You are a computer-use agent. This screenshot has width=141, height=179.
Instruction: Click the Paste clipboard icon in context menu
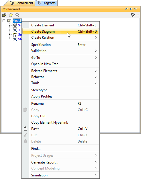(25, 129)
